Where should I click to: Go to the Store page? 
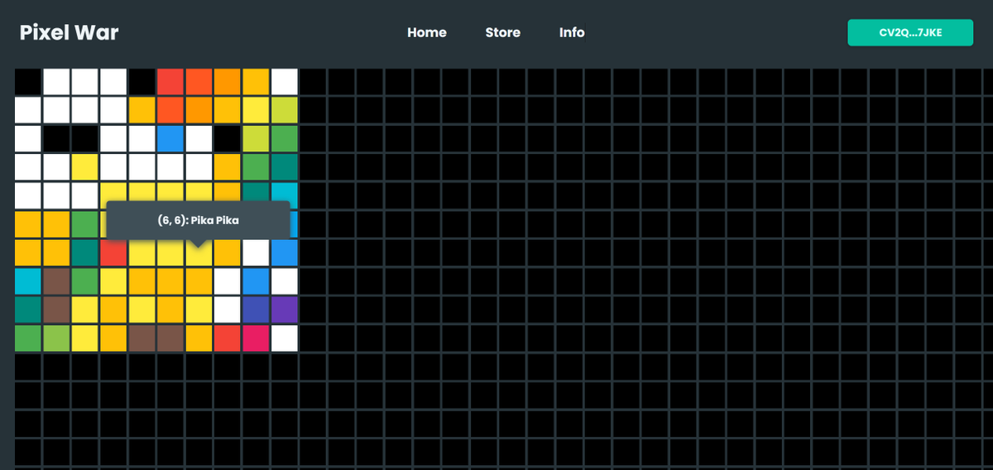503,32
